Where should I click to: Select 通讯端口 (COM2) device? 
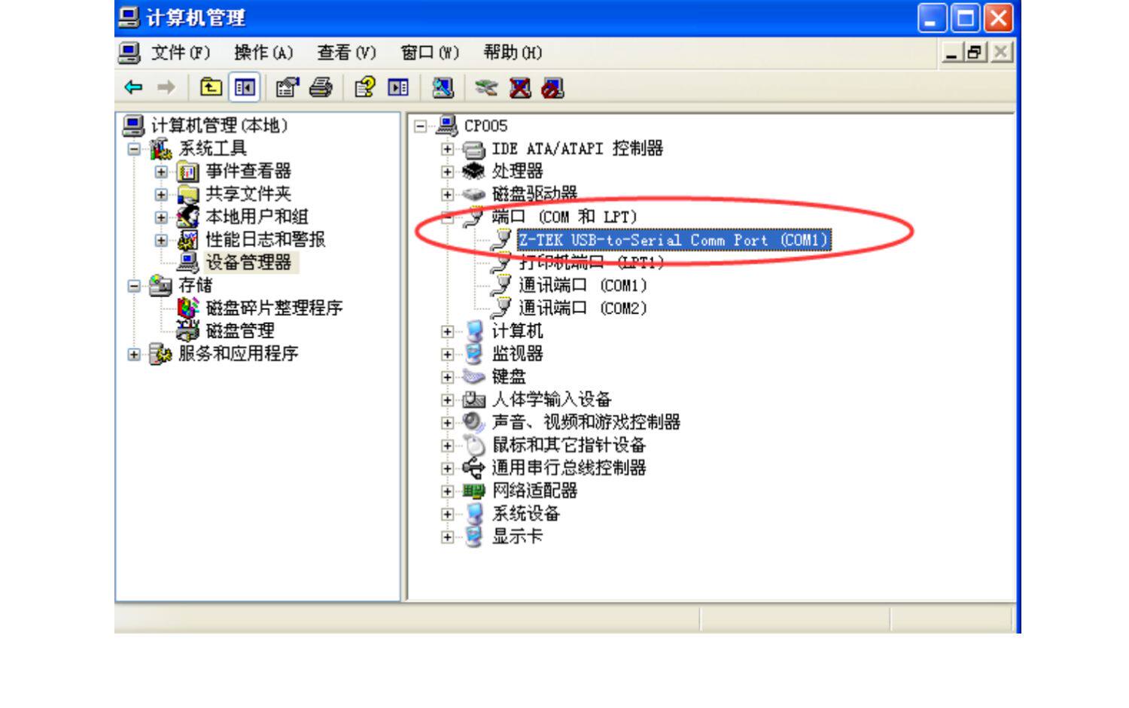[583, 308]
